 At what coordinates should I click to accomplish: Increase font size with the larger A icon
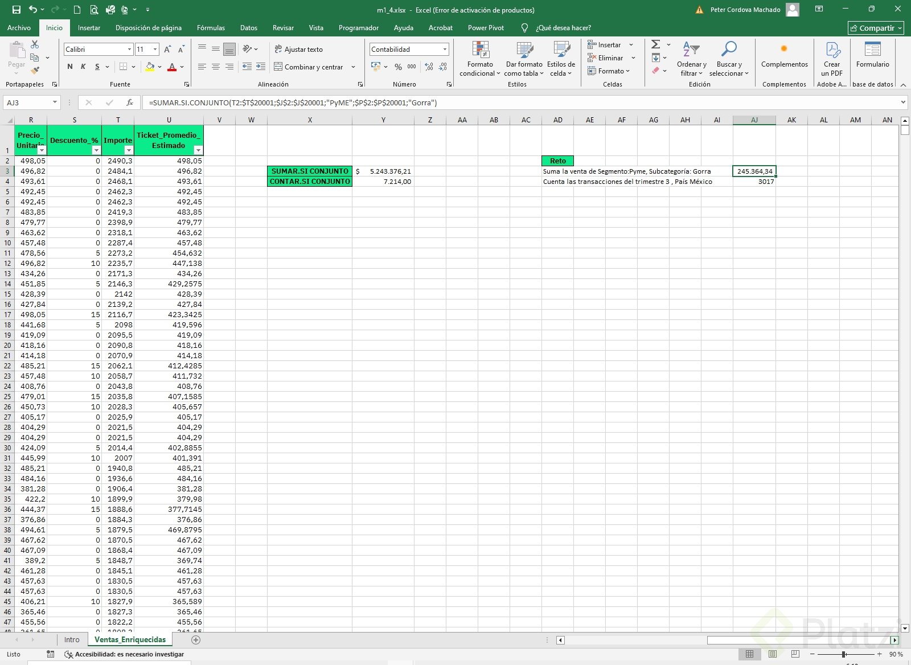point(168,50)
